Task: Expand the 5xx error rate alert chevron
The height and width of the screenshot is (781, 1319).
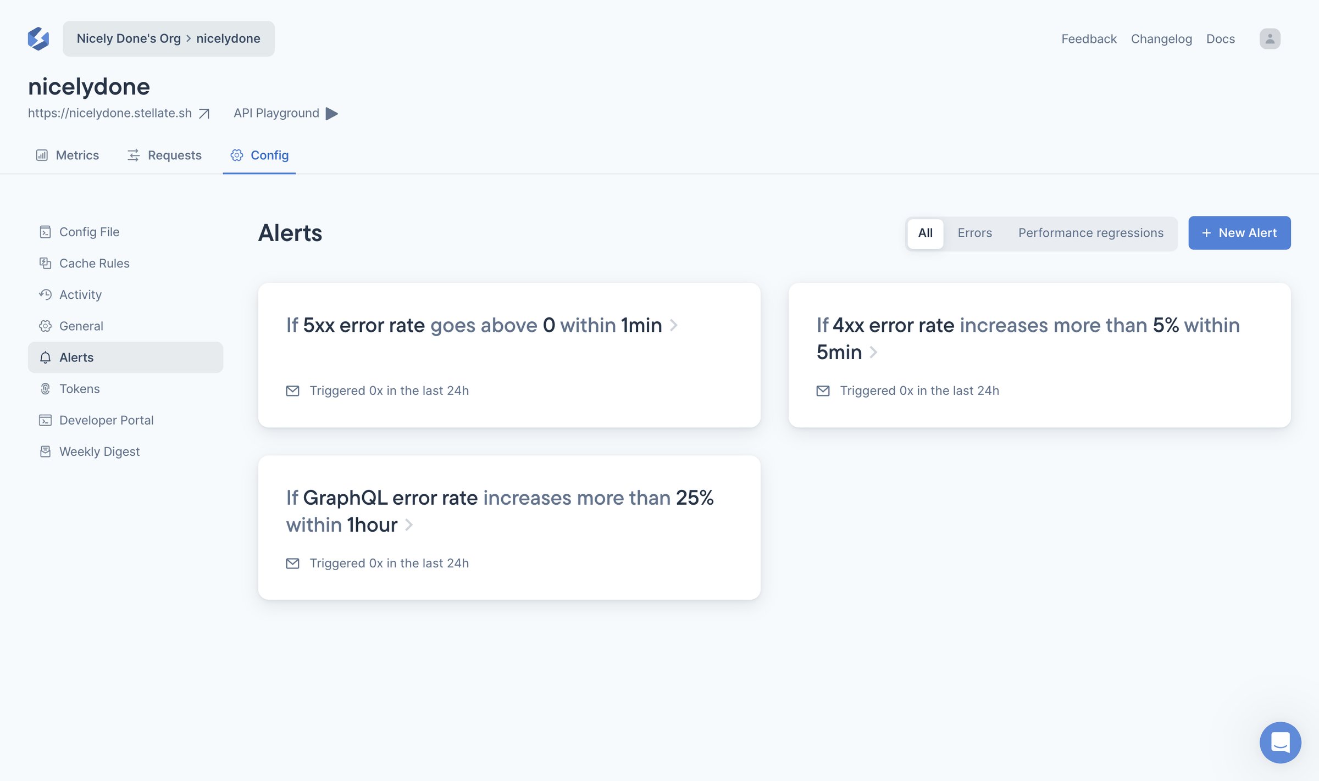Action: coord(674,326)
